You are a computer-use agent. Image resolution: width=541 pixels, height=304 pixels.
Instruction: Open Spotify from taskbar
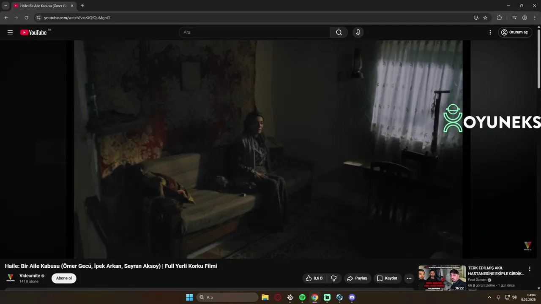click(302, 297)
